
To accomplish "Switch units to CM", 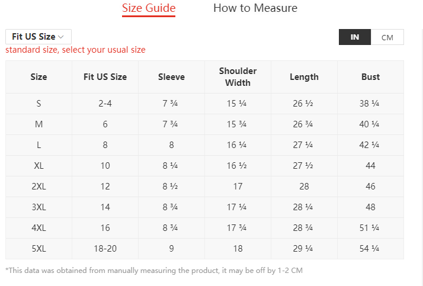I will click(x=387, y=37).
